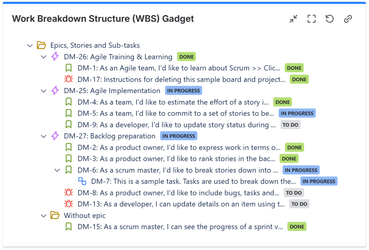Collapse the Epics, Stories and Sub-tasks folder

[x=30, y=45]
